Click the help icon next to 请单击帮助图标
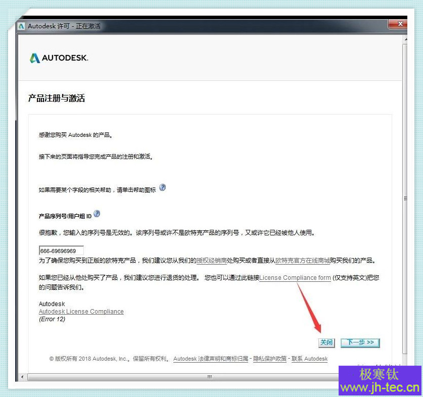 tap(162, 187)
